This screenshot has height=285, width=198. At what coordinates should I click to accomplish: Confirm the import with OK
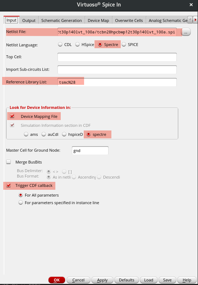click(x=57, y=280)
